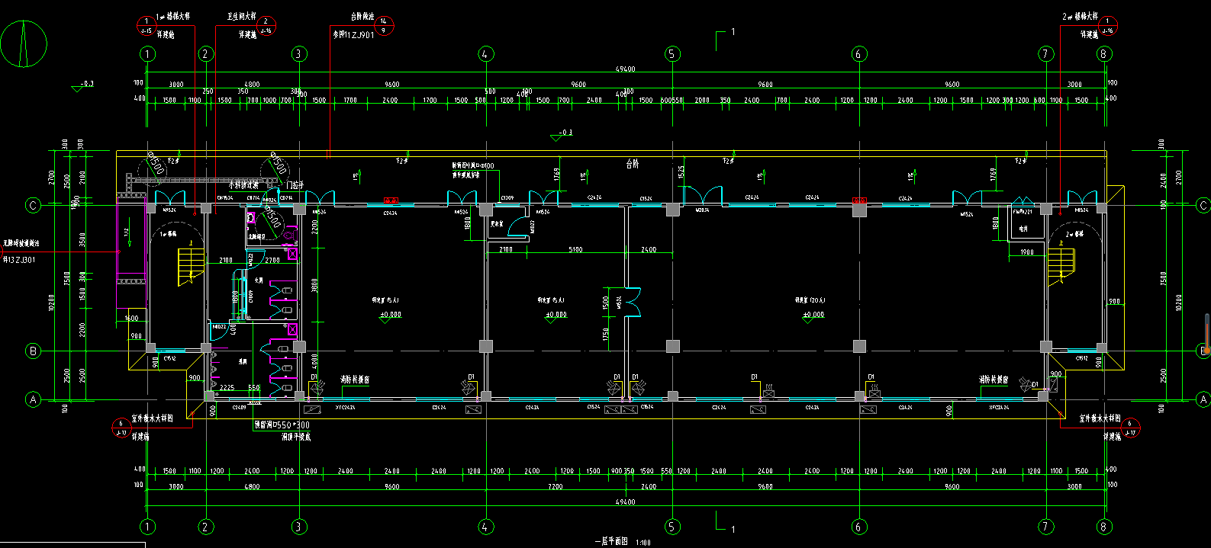Click axis bubble B on left side
Image resolution: width=1211 pixels, height=548 pixels.
(x=33, y=351)
